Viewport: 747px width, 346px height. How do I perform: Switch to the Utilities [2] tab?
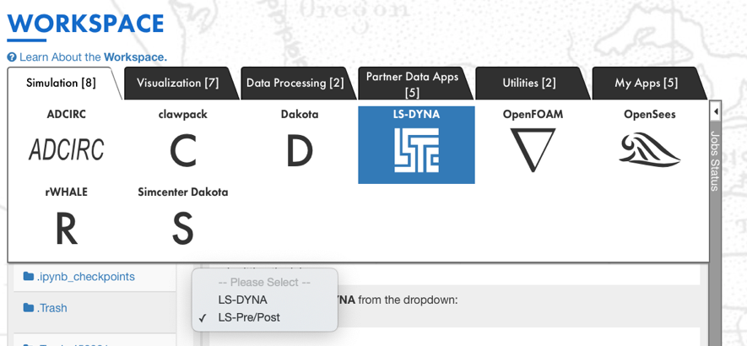529,83
